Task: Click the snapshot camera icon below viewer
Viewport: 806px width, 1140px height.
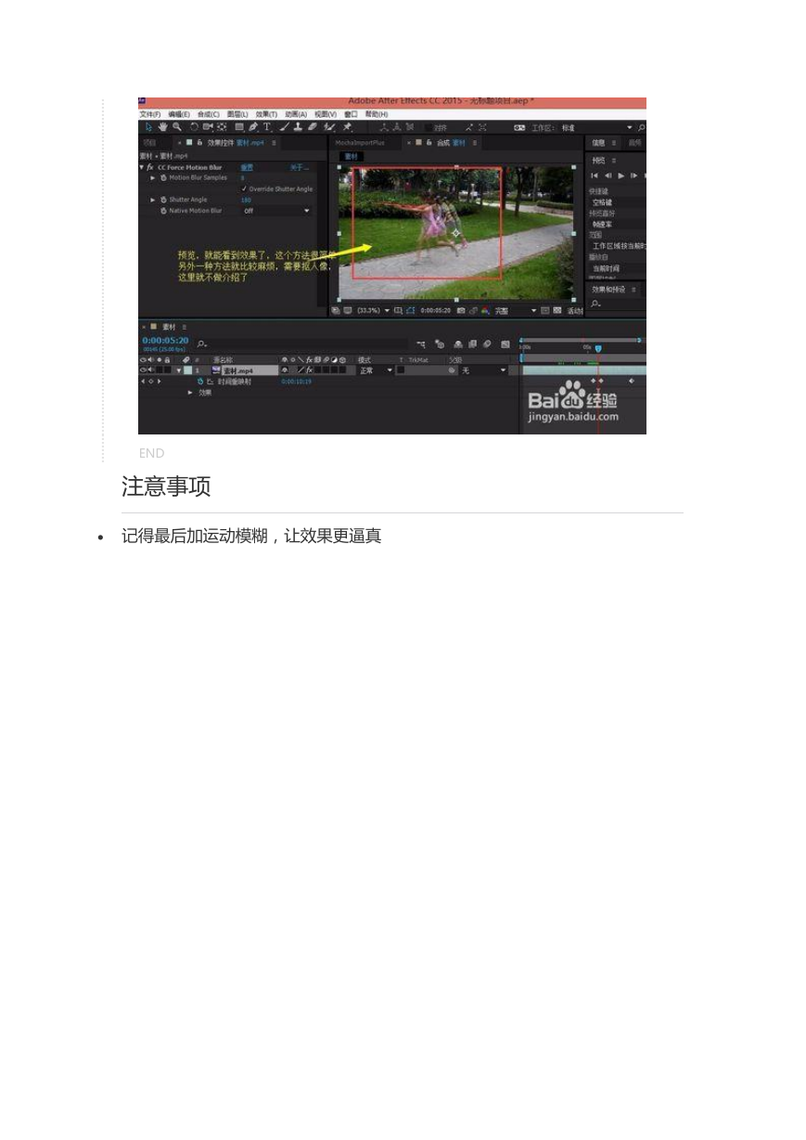Action: click(x=461, y=311)
